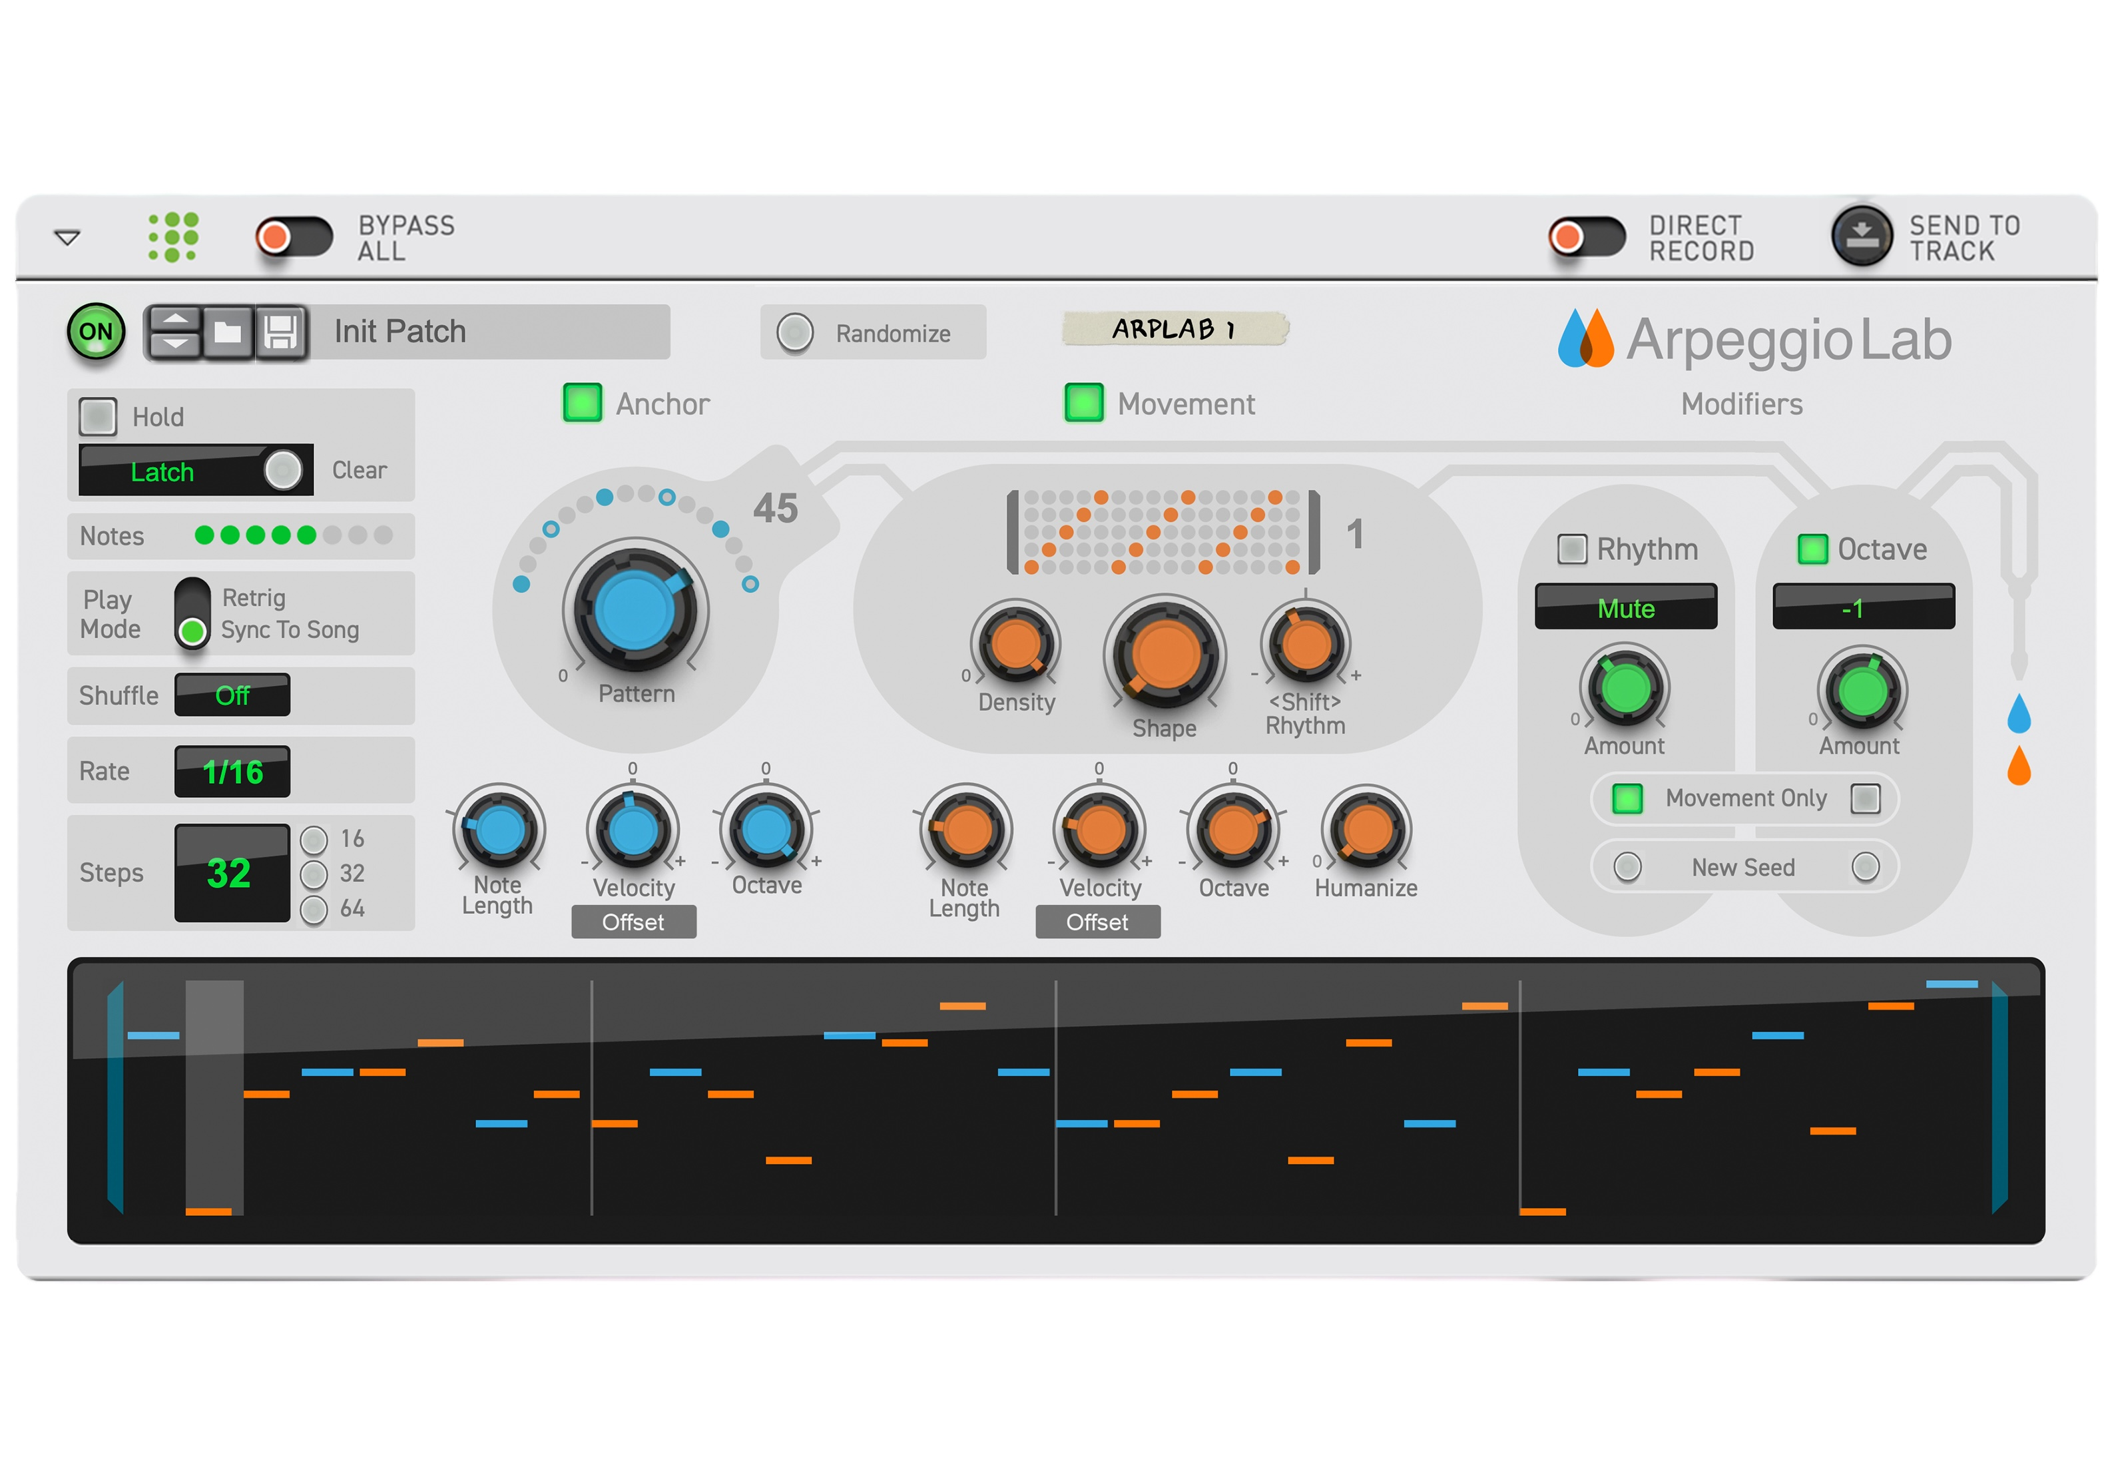Open the Octave -1 value display

point(1863,607)
